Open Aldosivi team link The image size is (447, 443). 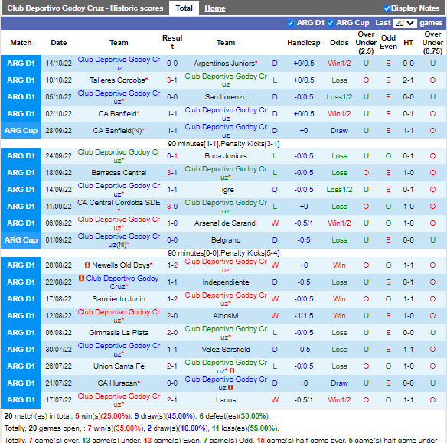226,316
